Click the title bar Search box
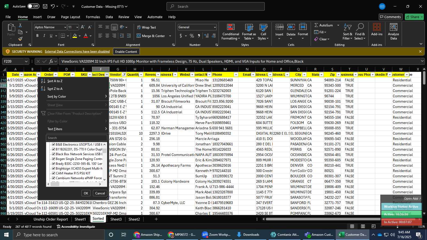This screenshot has height=240, width=427. 216,6
